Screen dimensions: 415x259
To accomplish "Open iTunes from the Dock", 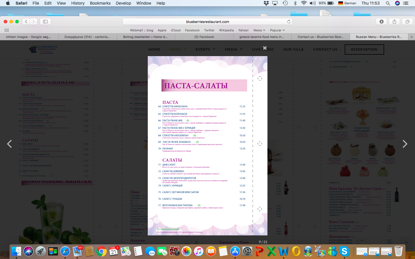I will click(199, 251).
